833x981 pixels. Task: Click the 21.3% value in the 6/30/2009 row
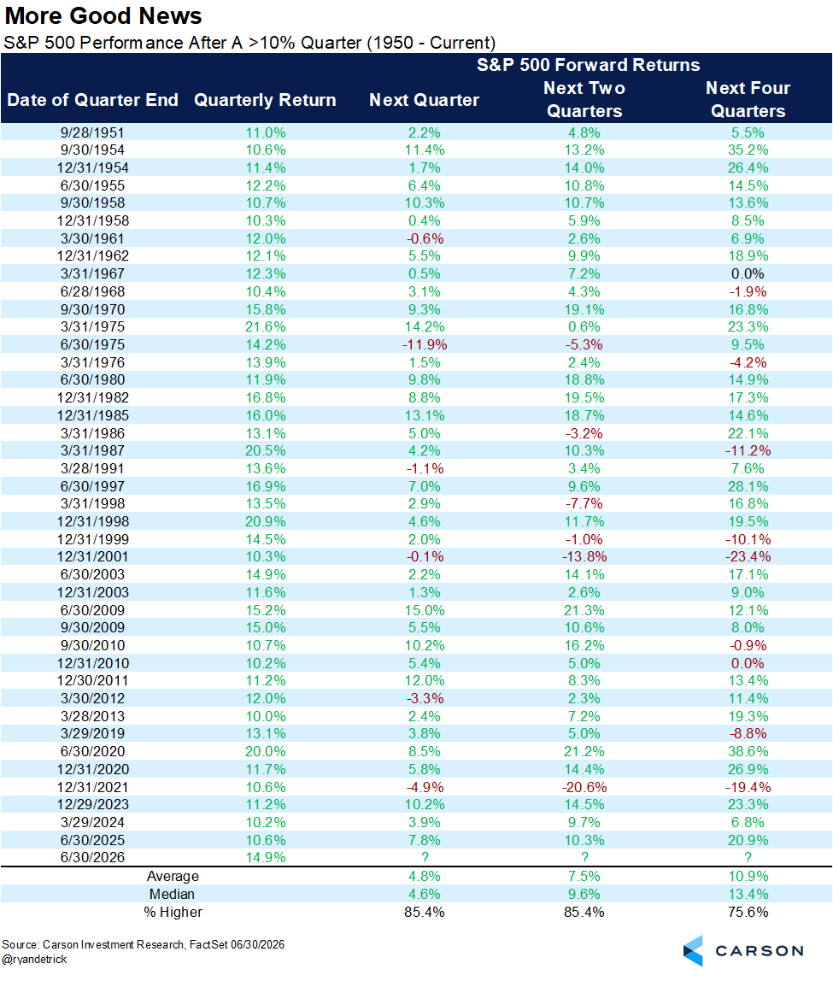pyautogui.click(x=584, y=611)
